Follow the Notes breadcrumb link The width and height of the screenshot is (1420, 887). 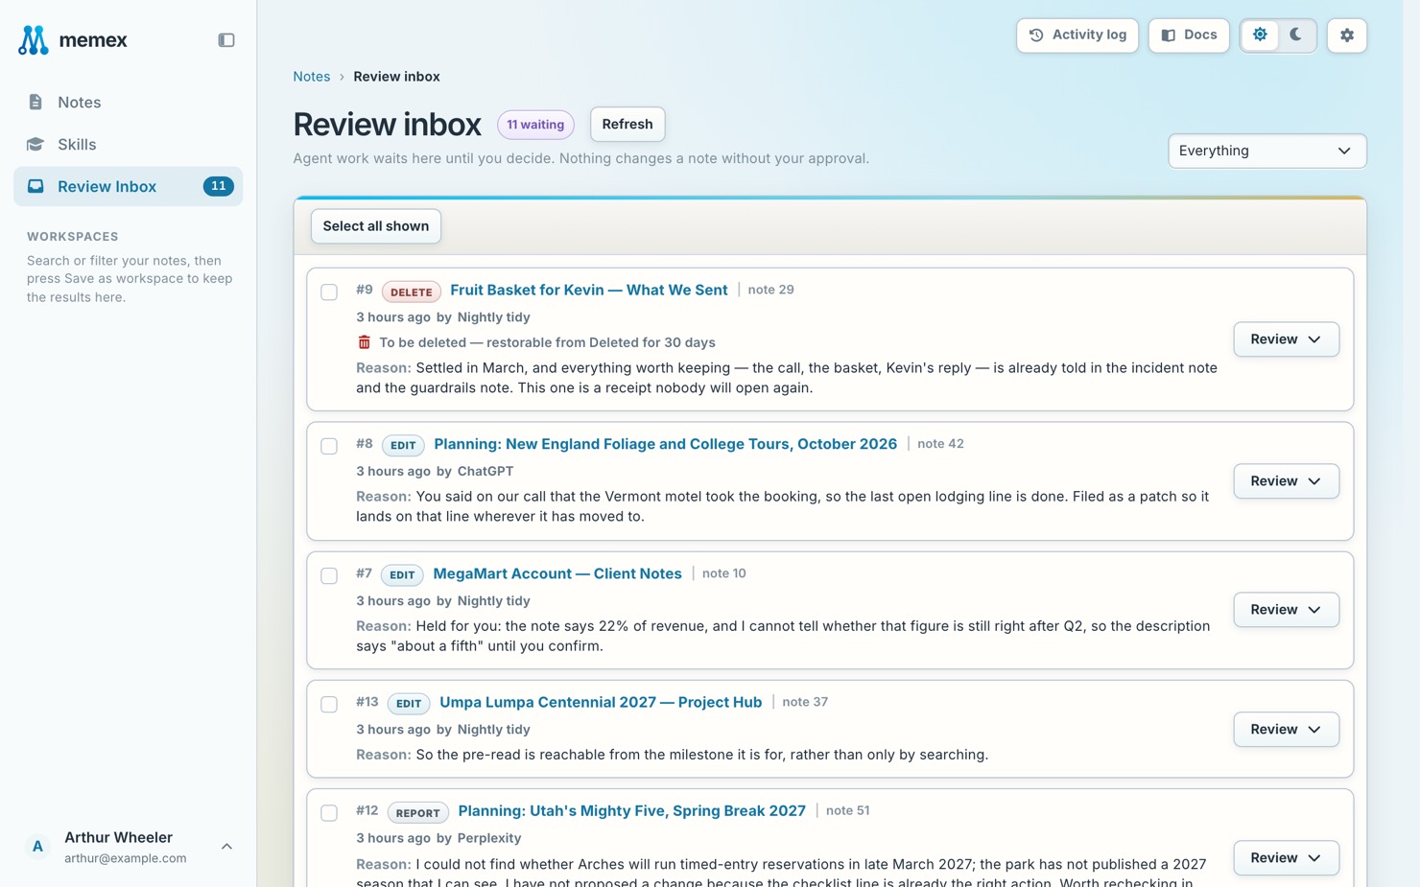pos(312,77)
